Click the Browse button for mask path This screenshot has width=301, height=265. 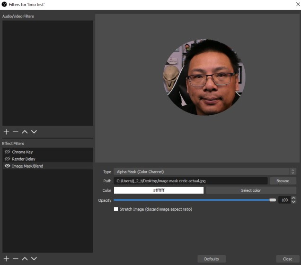coord(283,181)
